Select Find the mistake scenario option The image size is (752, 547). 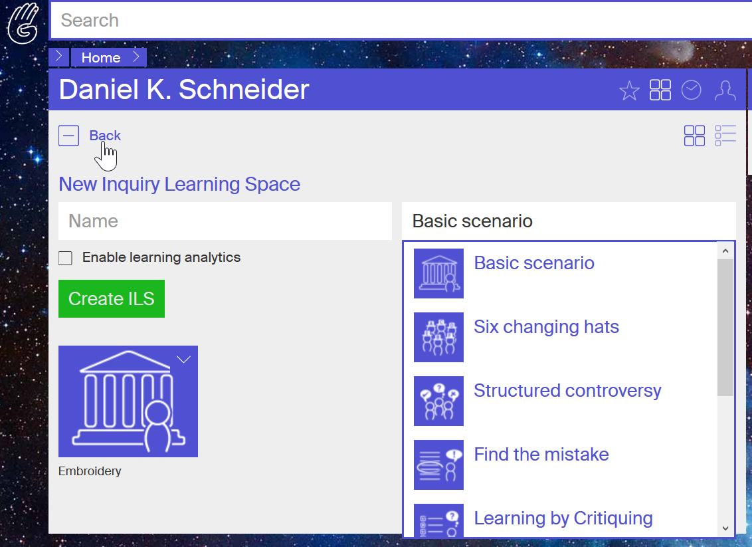coord(541,455)
